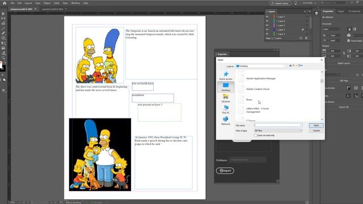Click the Publish Online button
Image resolution: width=363 pixels, height=204 pixels.
(280, 3)
